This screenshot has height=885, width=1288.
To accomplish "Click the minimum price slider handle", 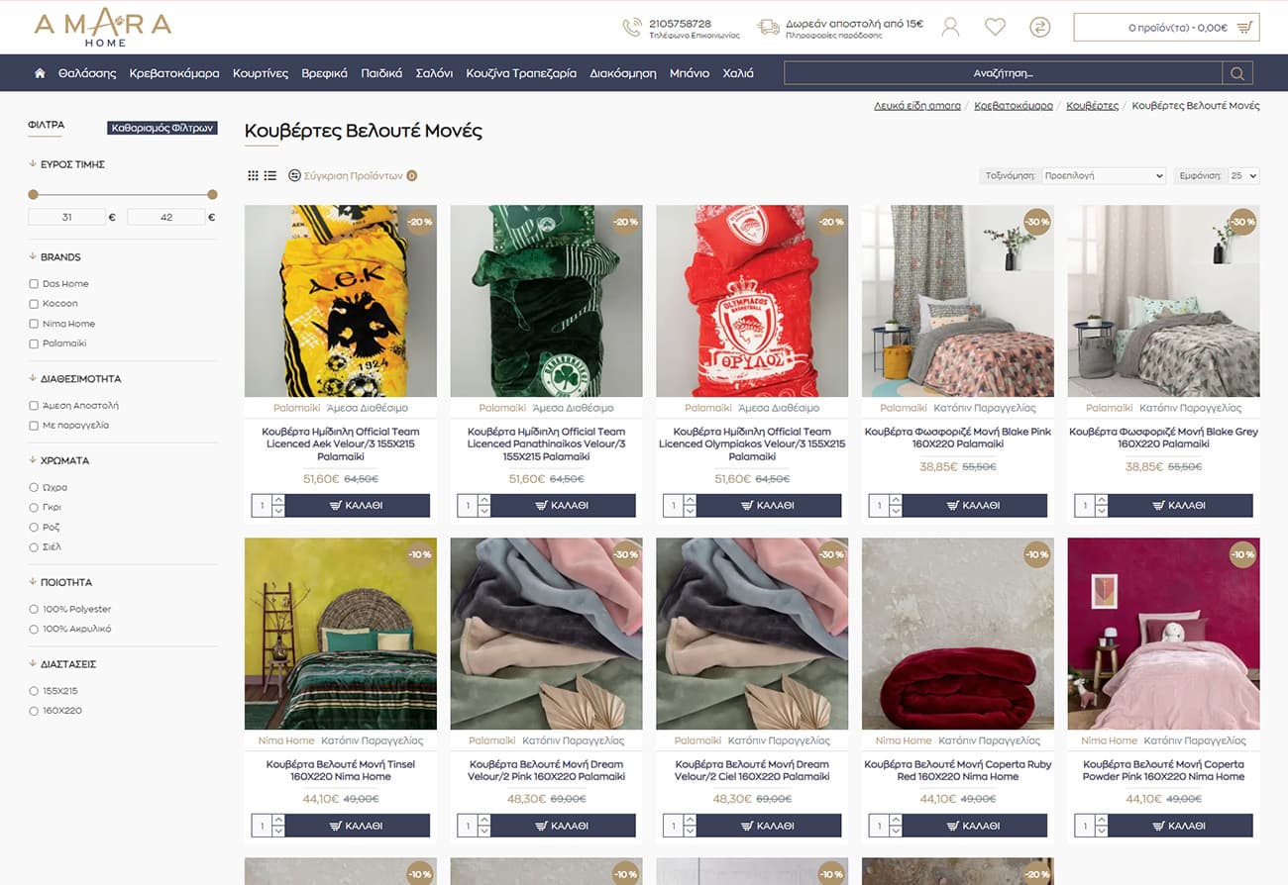I will (33, 194).
